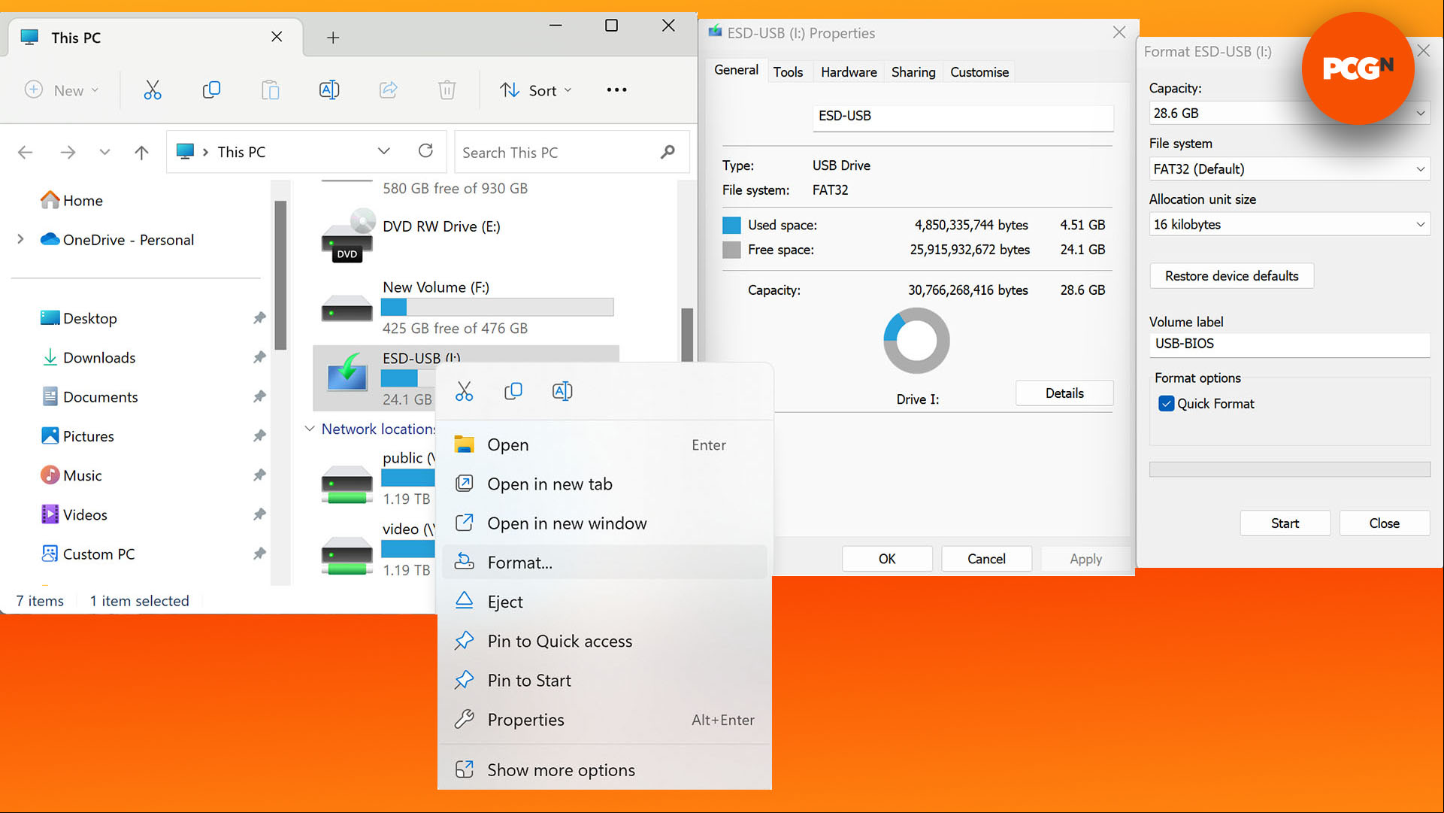
Task: Click the Paste icon in Explorer toolbar
Action: coord(270,90)
